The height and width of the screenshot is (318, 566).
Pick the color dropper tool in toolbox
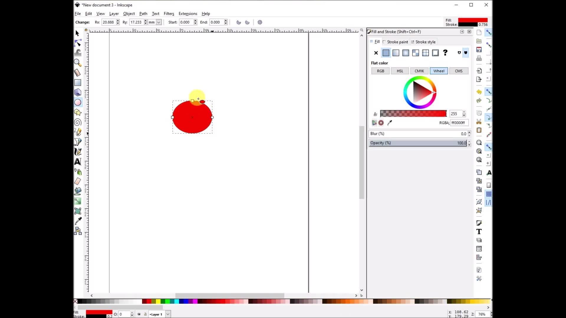coord(78,221)
